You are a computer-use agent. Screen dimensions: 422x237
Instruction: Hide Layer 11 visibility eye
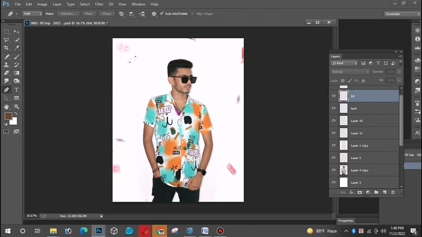click(x=334, y=133)
